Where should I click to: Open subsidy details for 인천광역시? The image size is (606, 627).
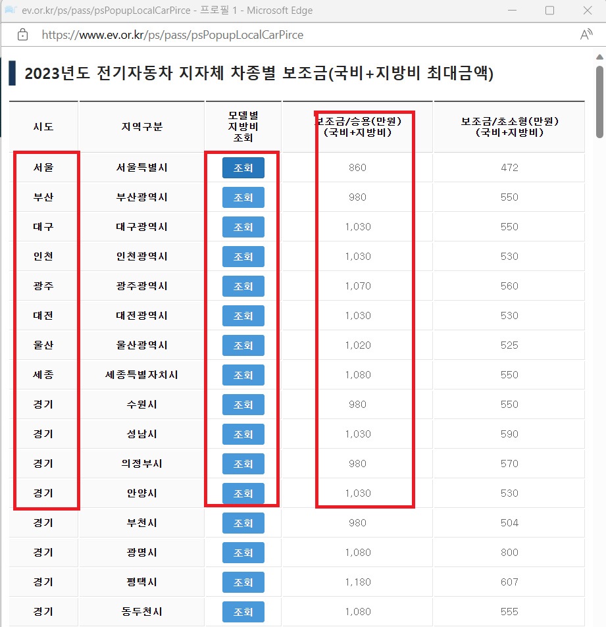pyautogui.click(x=243, y=257)
